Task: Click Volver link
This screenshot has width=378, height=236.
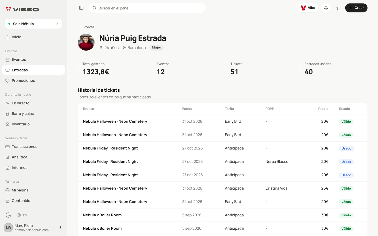Action: (86, 27)
